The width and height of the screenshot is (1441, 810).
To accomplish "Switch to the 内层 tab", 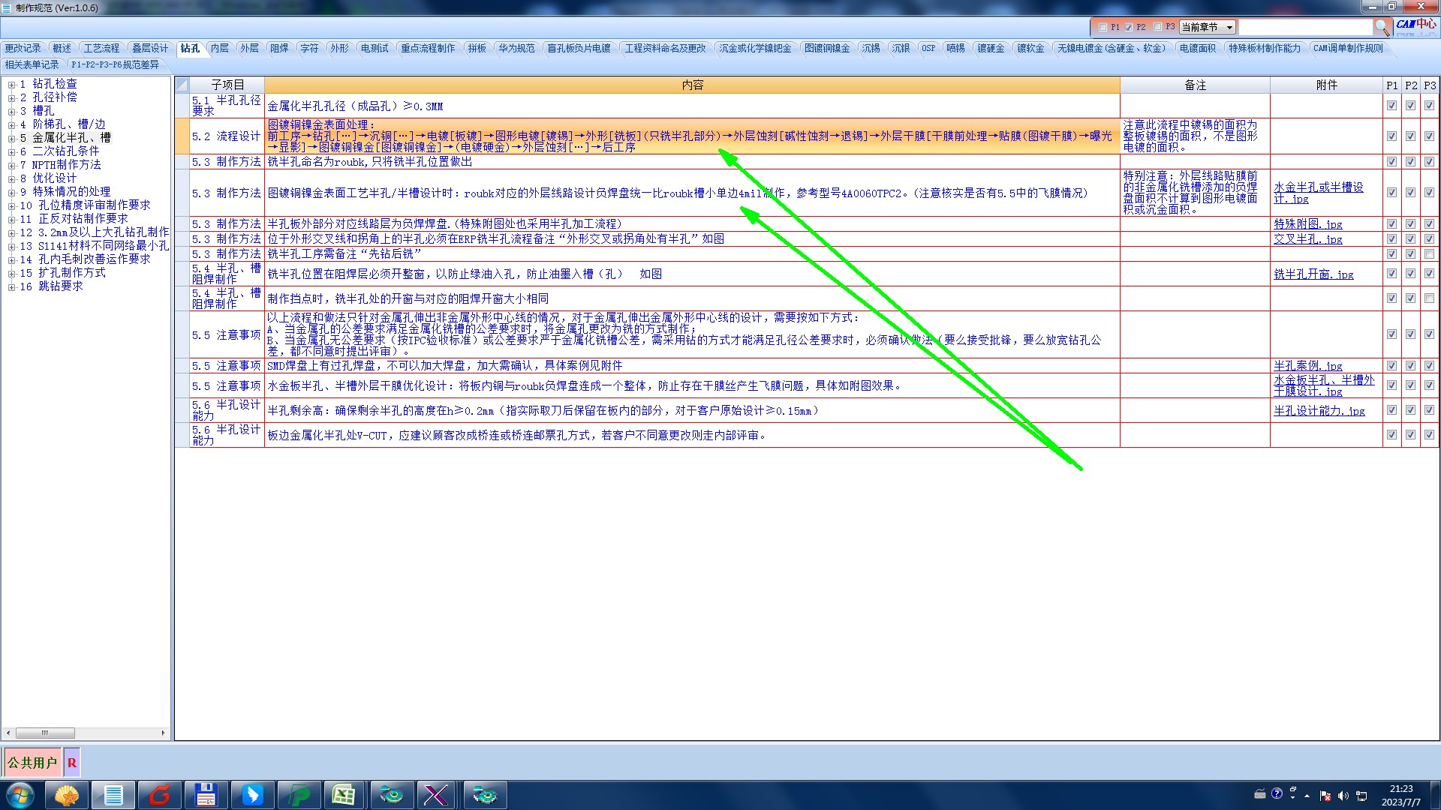I will tap(219, 48).
